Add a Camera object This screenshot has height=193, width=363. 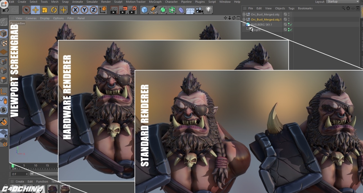click(x=199, y=10)
